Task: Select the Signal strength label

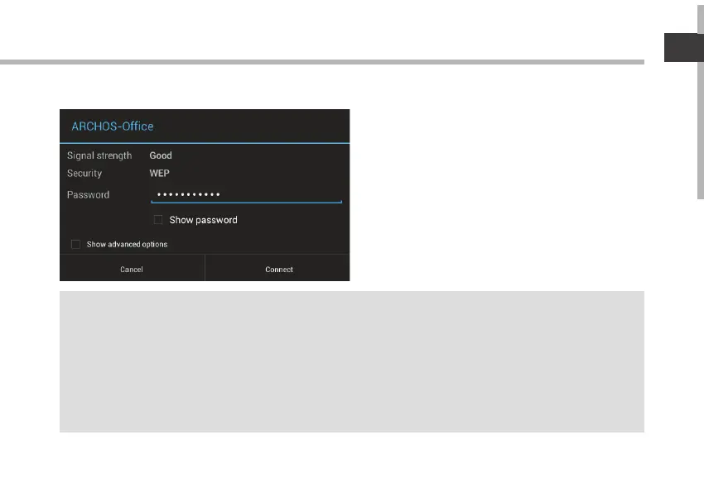Action: click(99, 155)
